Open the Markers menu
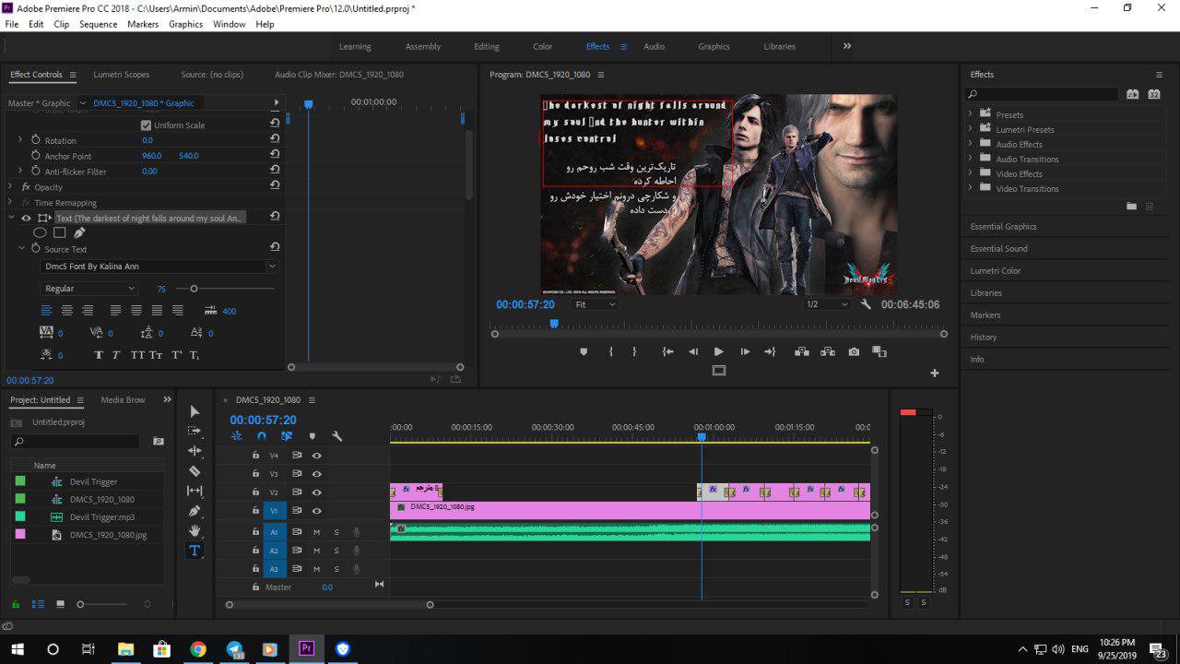Image resolution: width=1180 pixels, height=664 pixels. (x=143, y=24)
